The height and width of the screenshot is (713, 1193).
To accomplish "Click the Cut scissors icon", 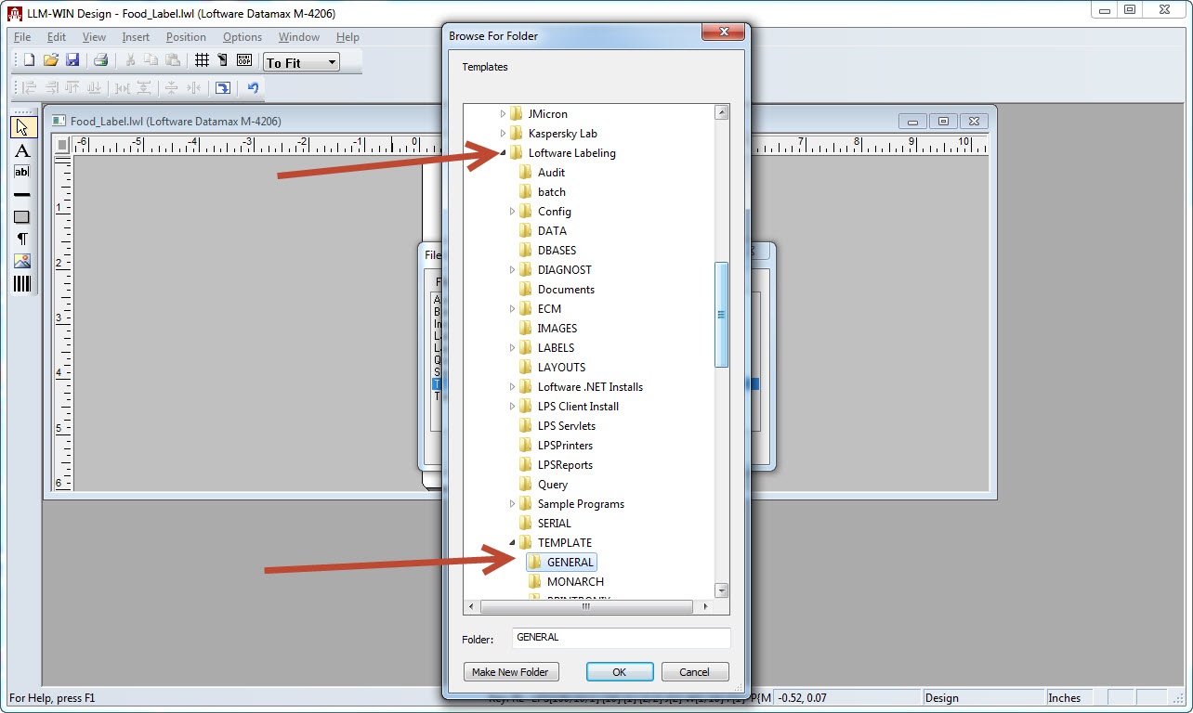I will click(x=130, y=60).
